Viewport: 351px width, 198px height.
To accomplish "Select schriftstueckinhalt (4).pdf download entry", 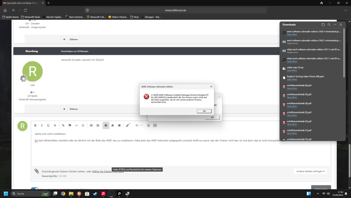I will [312, 104].
